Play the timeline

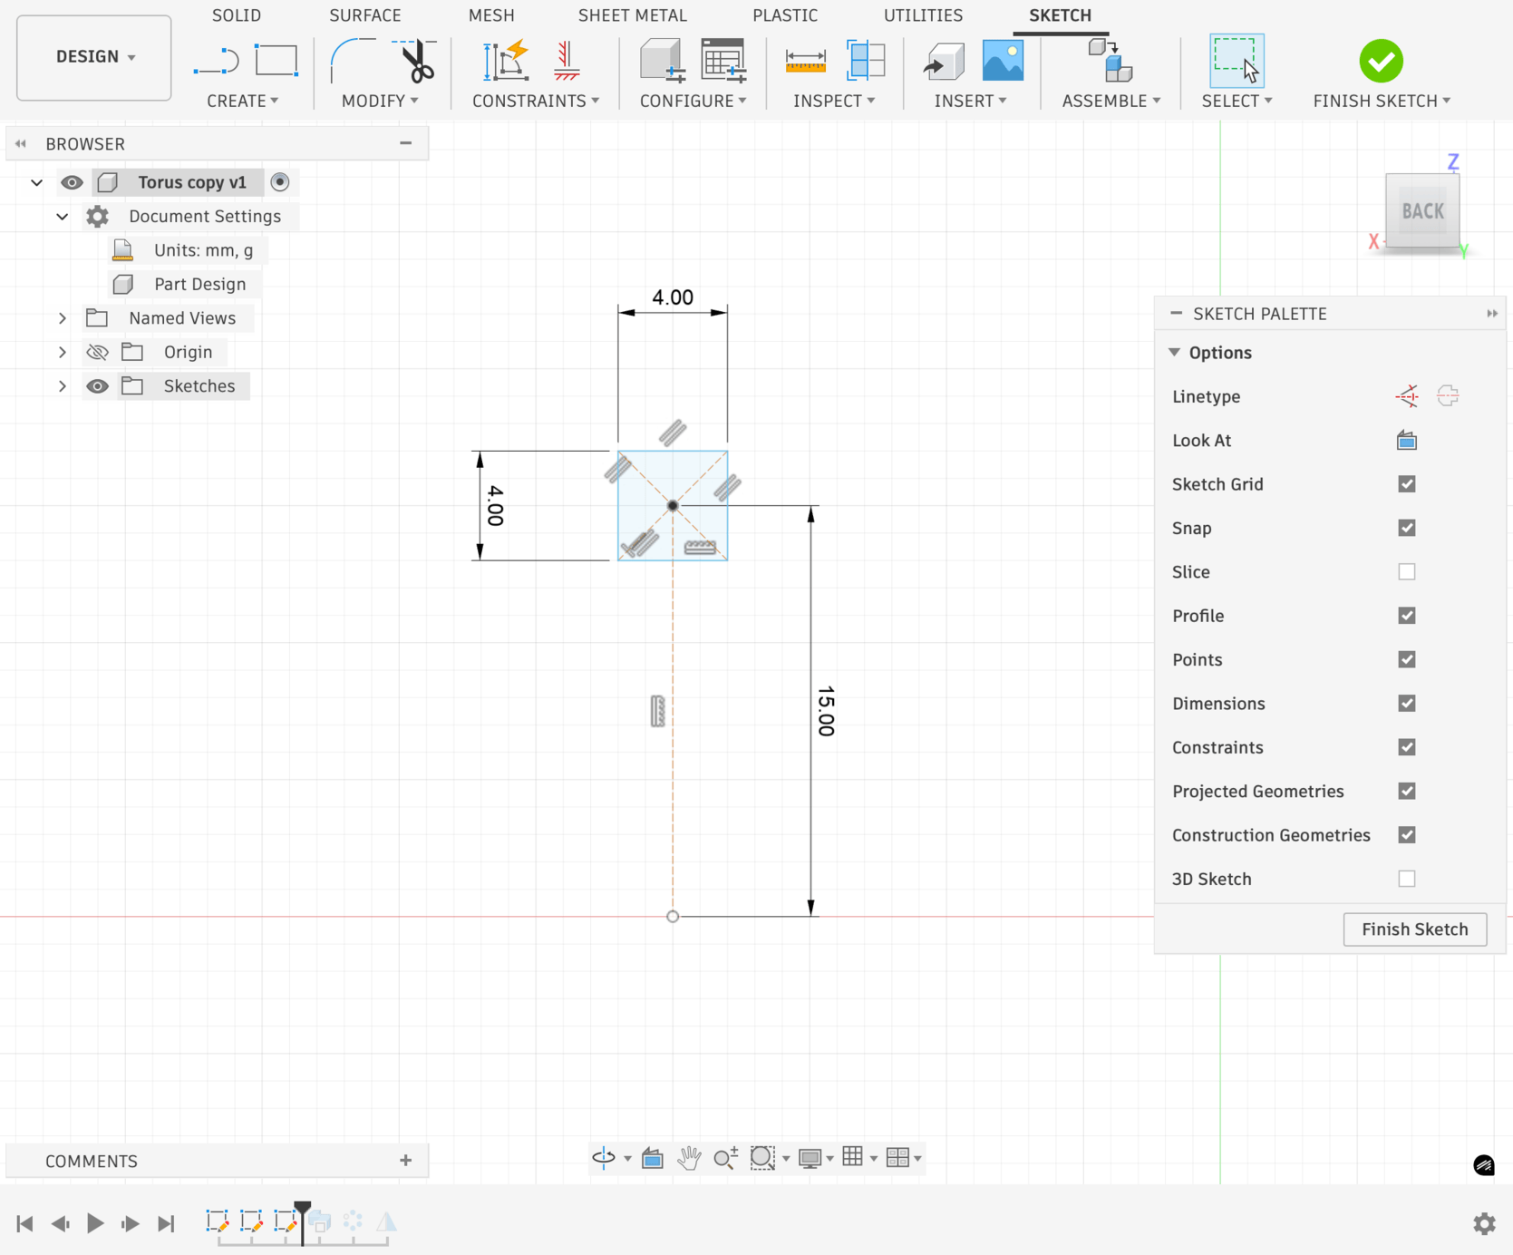pyautogui.click(x=94, y=1223)
